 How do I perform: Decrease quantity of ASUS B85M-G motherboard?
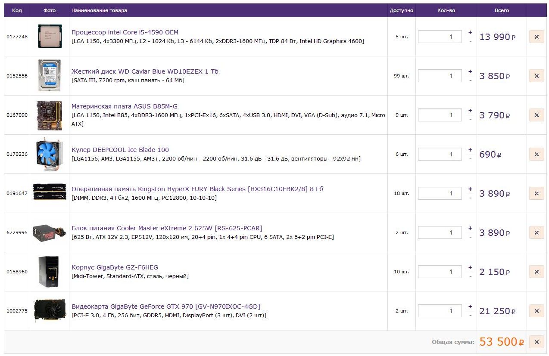(470, 119)
